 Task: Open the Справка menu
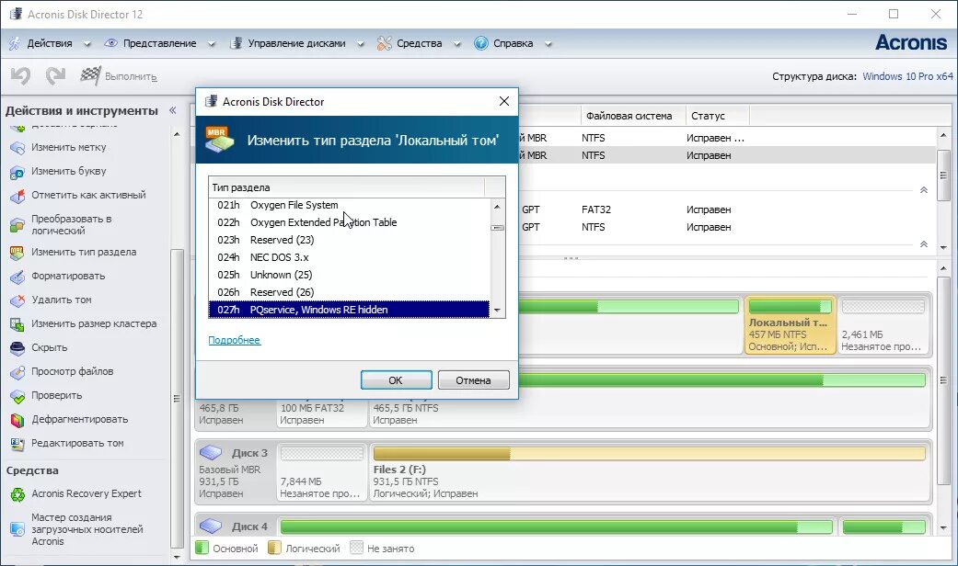pyautogui.click(x=513, y=43)
